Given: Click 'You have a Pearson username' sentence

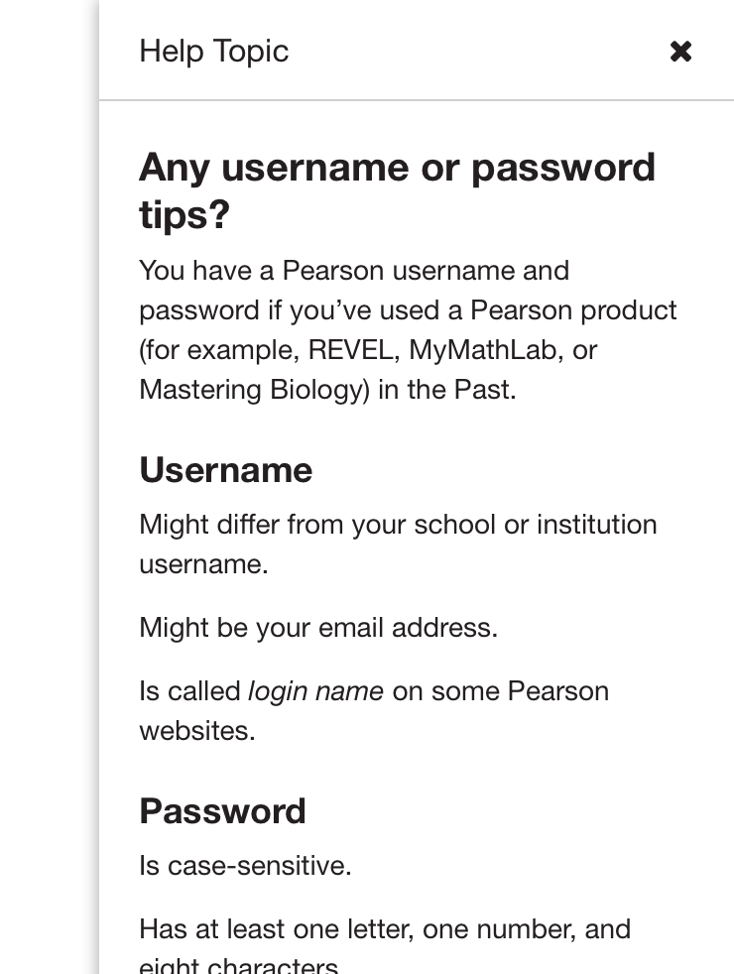Looking at the screenshot, I should [354, 271].
